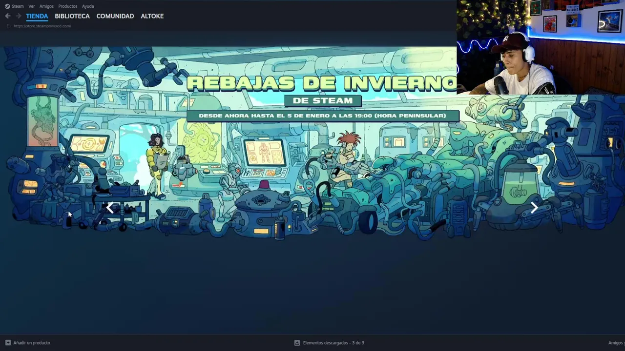625x351 pixels.
Task: Open the Ver menu
Action: click(32, 6)
